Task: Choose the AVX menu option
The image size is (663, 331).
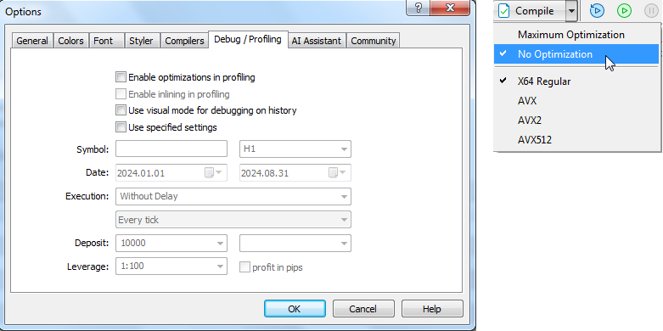Action: coord(576,101)
